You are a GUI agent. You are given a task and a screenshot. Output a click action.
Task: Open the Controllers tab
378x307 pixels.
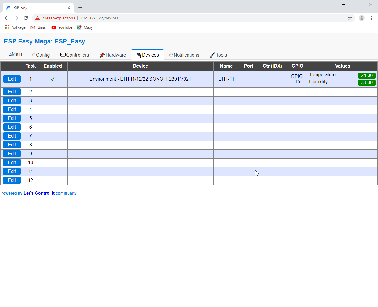[74, 55]
